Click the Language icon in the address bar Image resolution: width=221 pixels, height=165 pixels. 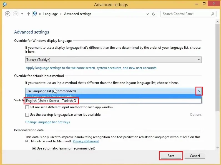(x=35, y=14)
